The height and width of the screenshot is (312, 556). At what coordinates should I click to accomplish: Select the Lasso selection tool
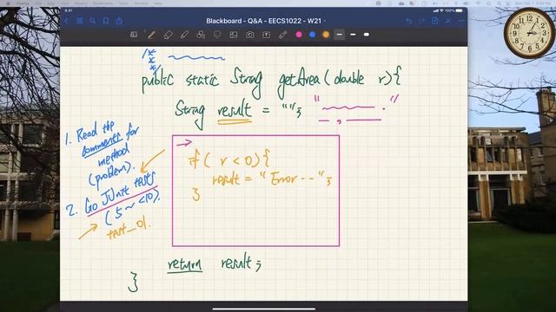217,35
